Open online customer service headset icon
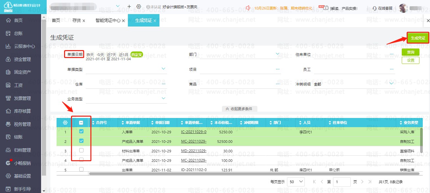Image resolution: width=430 pixels, height=193 pixels. pyautogui.click(x=374, y=8)
